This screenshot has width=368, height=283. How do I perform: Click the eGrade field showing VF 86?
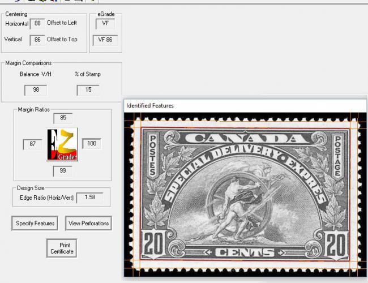pos(105,40)
